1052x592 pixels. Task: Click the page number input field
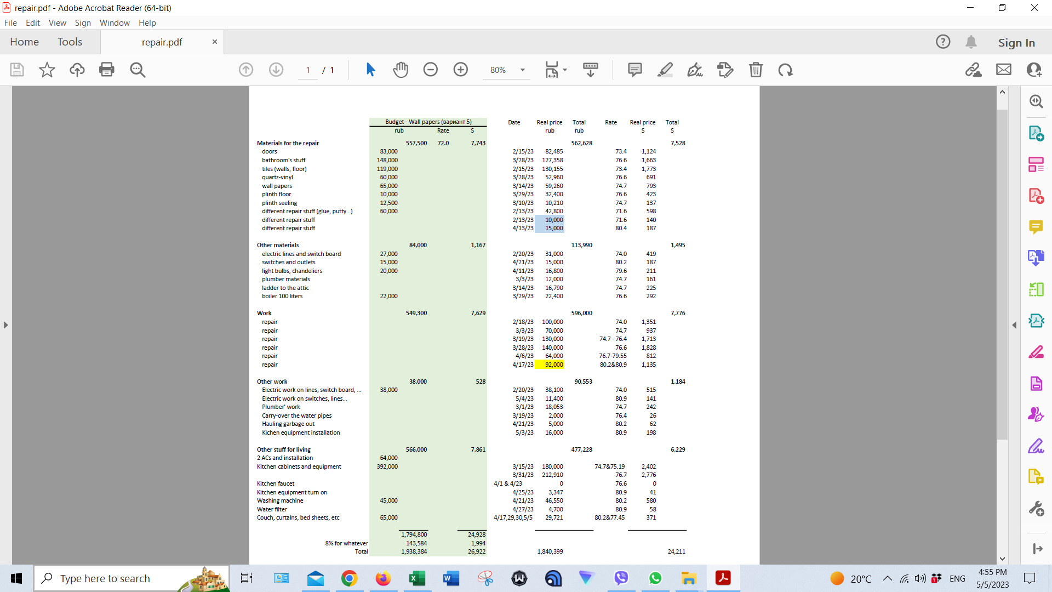pos(308,70)
